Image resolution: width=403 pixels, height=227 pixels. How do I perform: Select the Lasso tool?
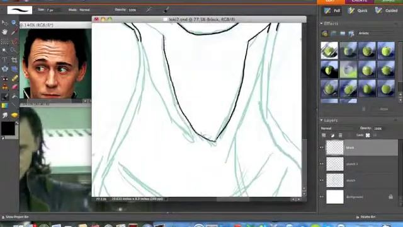coord(14,41)
